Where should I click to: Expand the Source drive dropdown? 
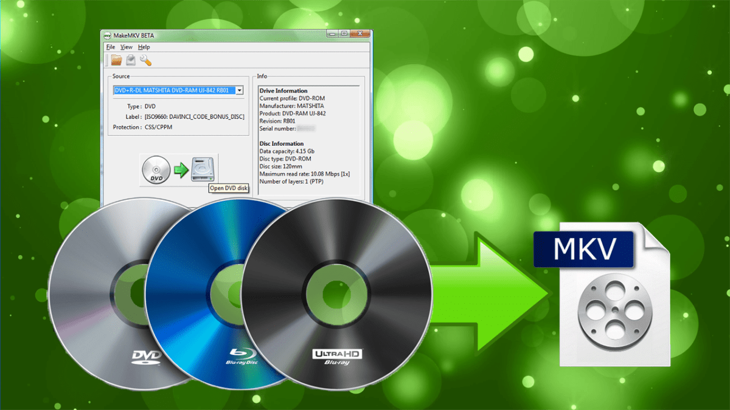tap(240, 91)
